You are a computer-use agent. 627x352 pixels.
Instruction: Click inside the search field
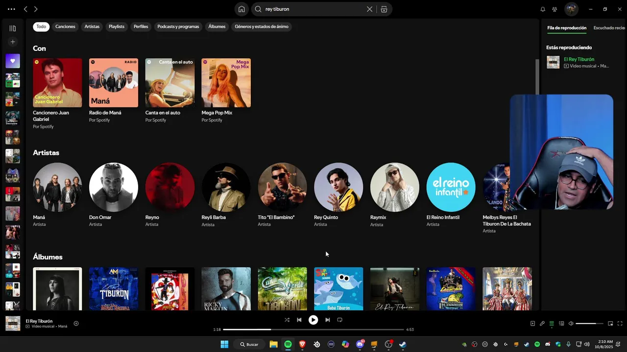313,9
